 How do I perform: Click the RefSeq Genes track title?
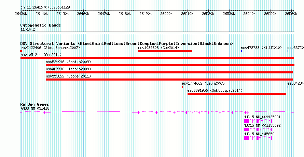(x=35, y=105)
